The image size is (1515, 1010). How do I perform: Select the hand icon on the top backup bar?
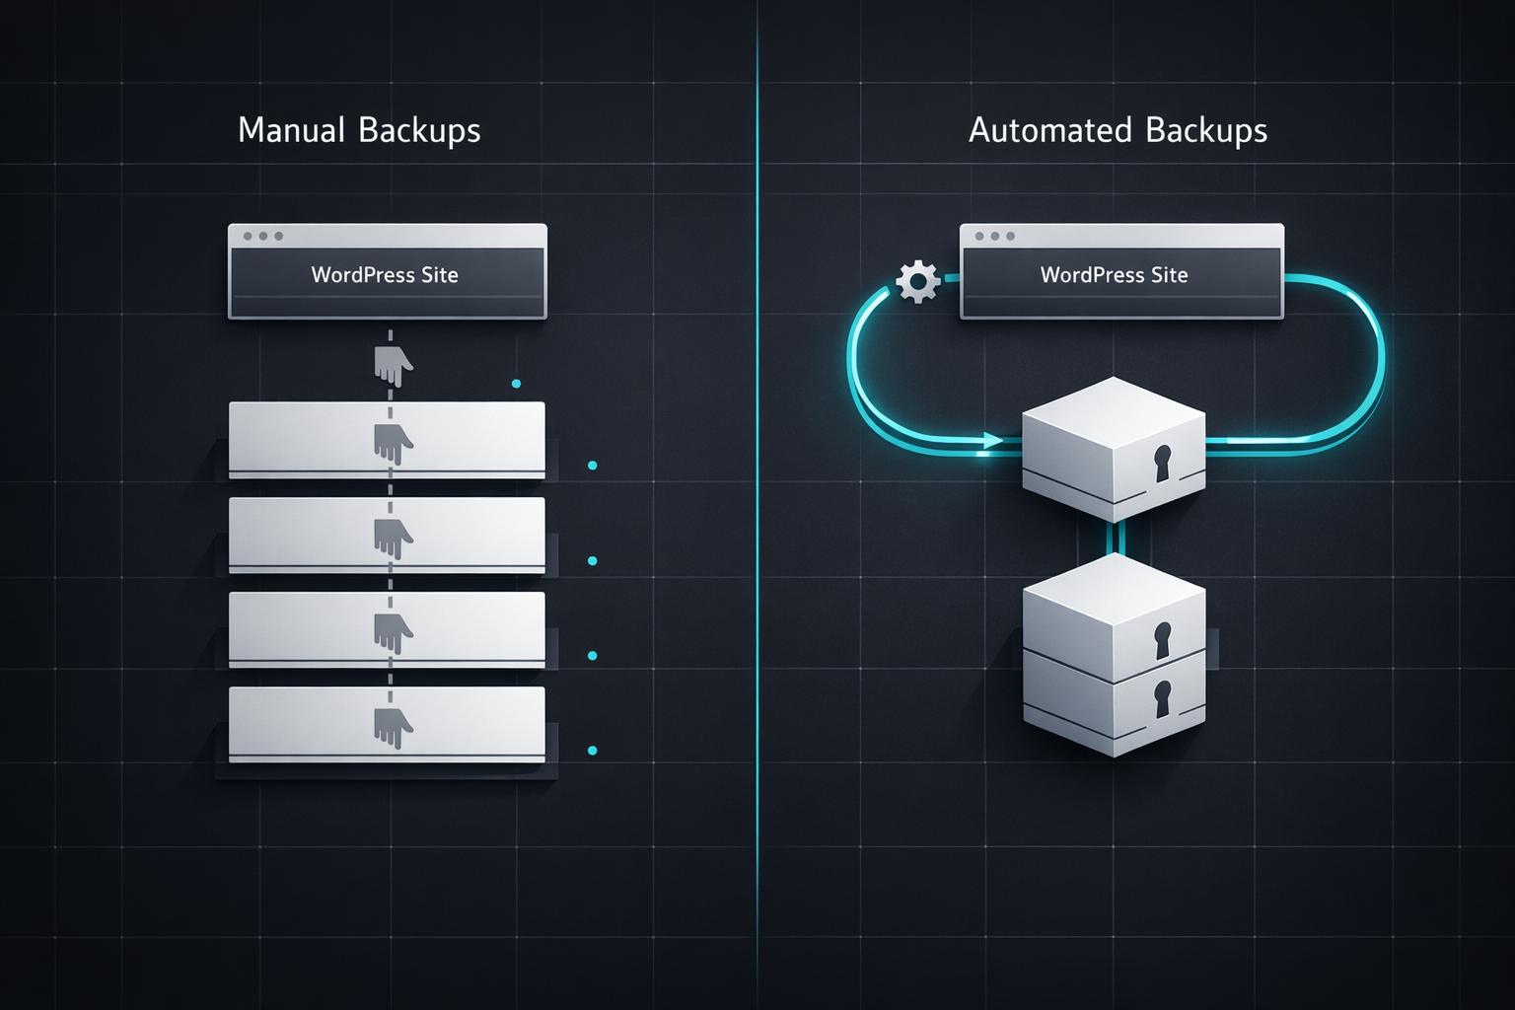coord(393,444)
